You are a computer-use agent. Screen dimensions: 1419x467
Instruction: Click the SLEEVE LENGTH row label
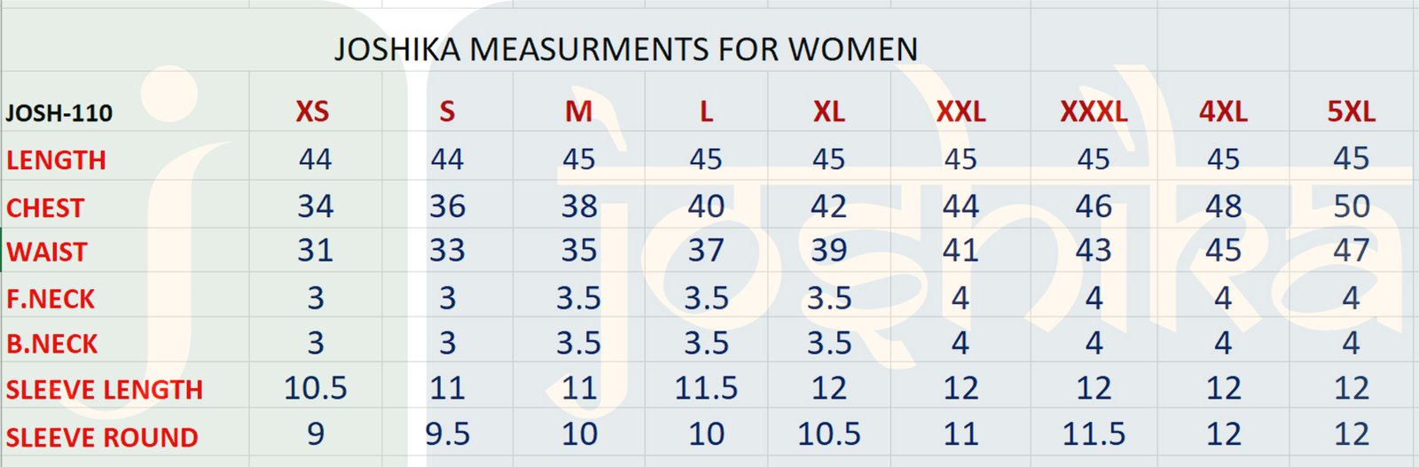[x=105, y=390]
